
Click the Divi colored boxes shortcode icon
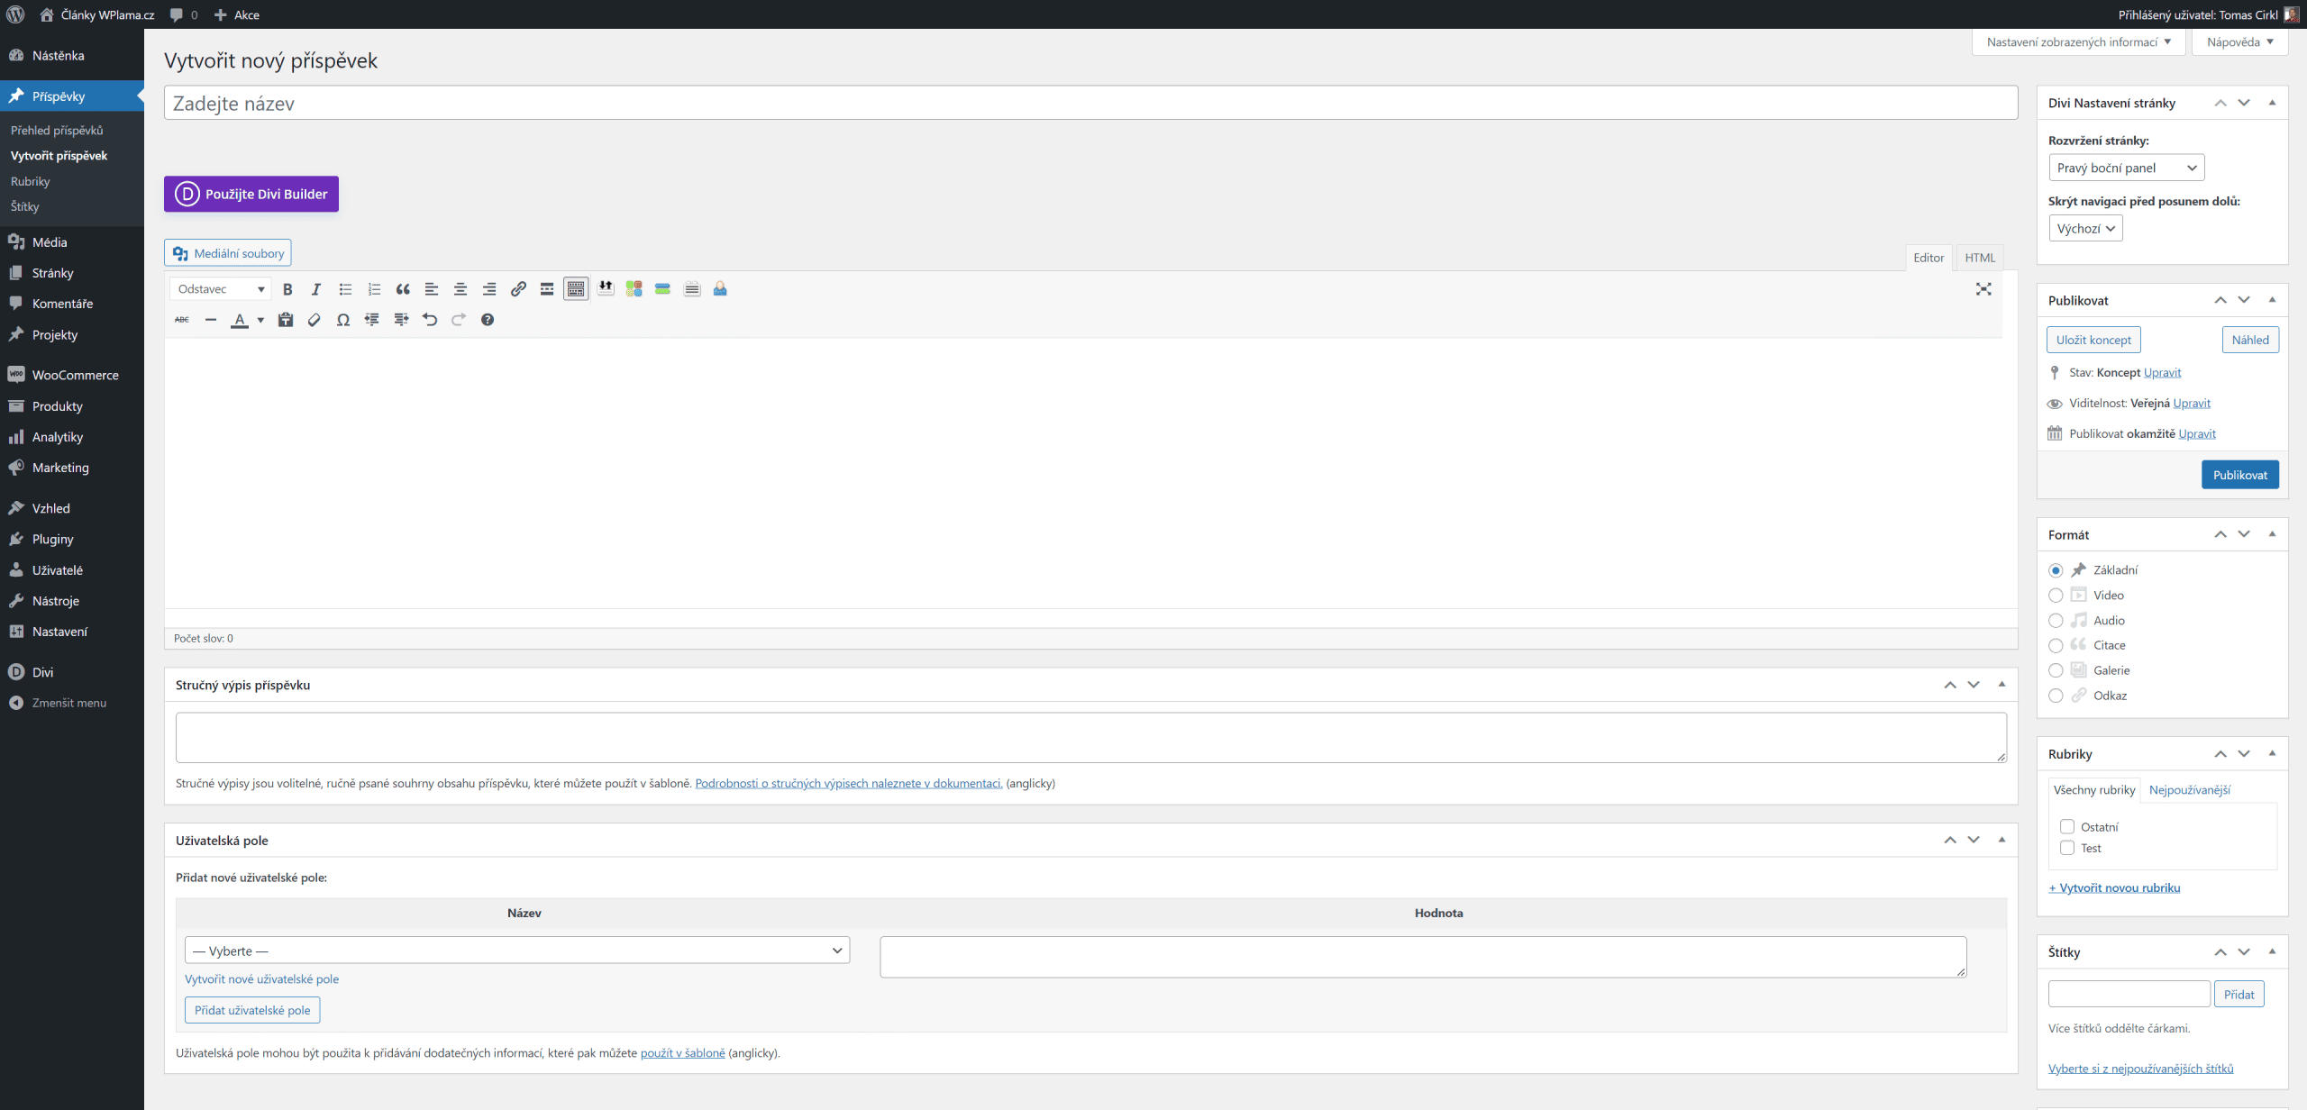(634, 289)
